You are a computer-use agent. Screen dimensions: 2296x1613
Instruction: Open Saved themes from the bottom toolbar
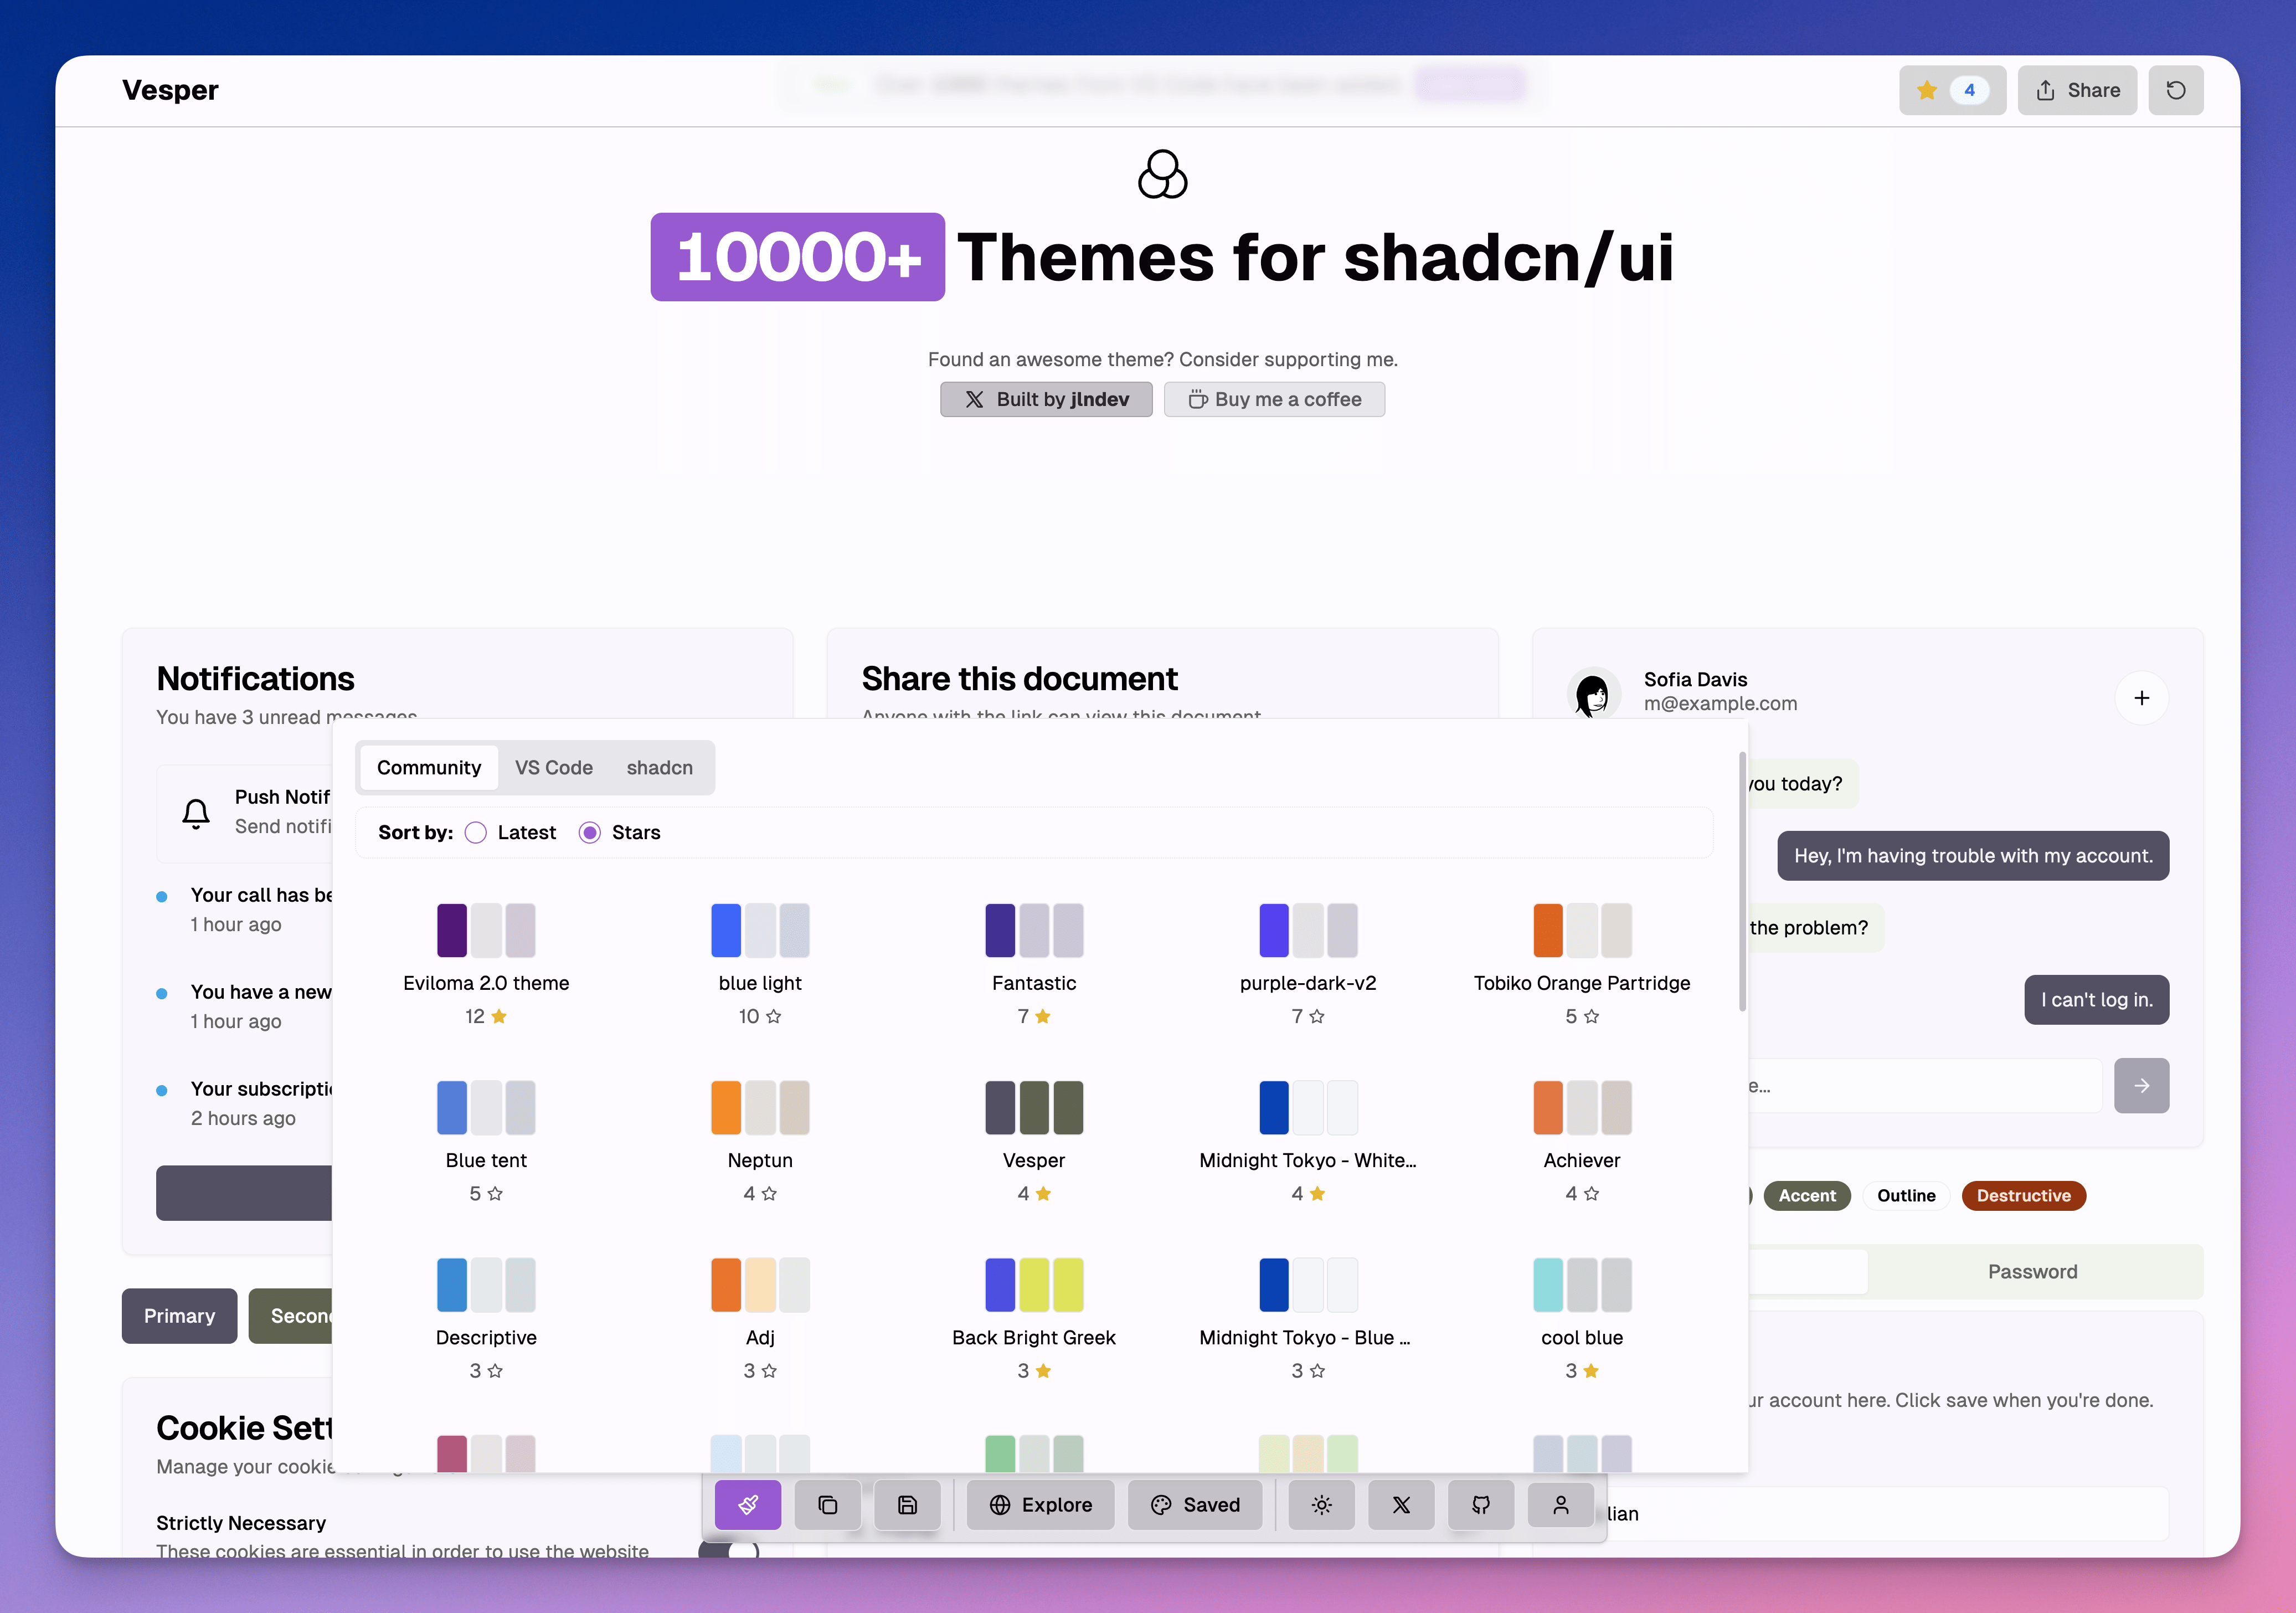click(1196, 1505)
